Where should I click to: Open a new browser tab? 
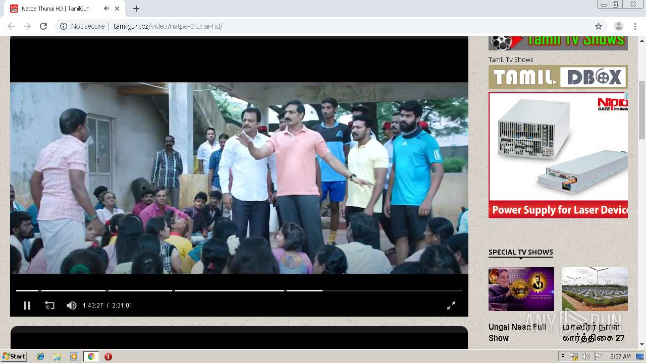136,9
